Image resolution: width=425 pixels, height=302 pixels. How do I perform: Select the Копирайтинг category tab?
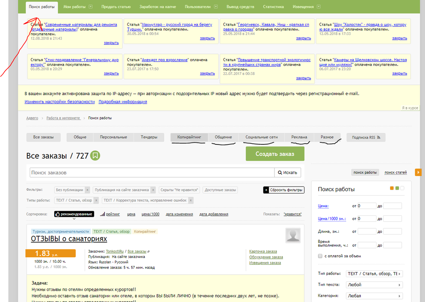tap(189, 137)
